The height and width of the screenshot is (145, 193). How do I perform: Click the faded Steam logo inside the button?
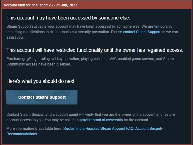[42, 97]
